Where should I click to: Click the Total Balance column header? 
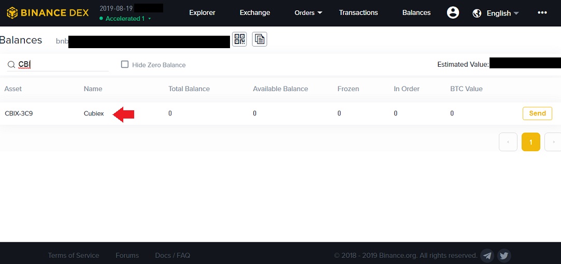click(189, 89)
